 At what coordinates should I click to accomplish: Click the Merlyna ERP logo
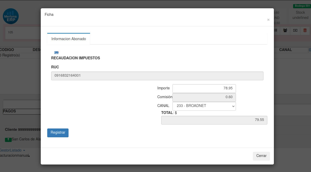click(11, 16)
